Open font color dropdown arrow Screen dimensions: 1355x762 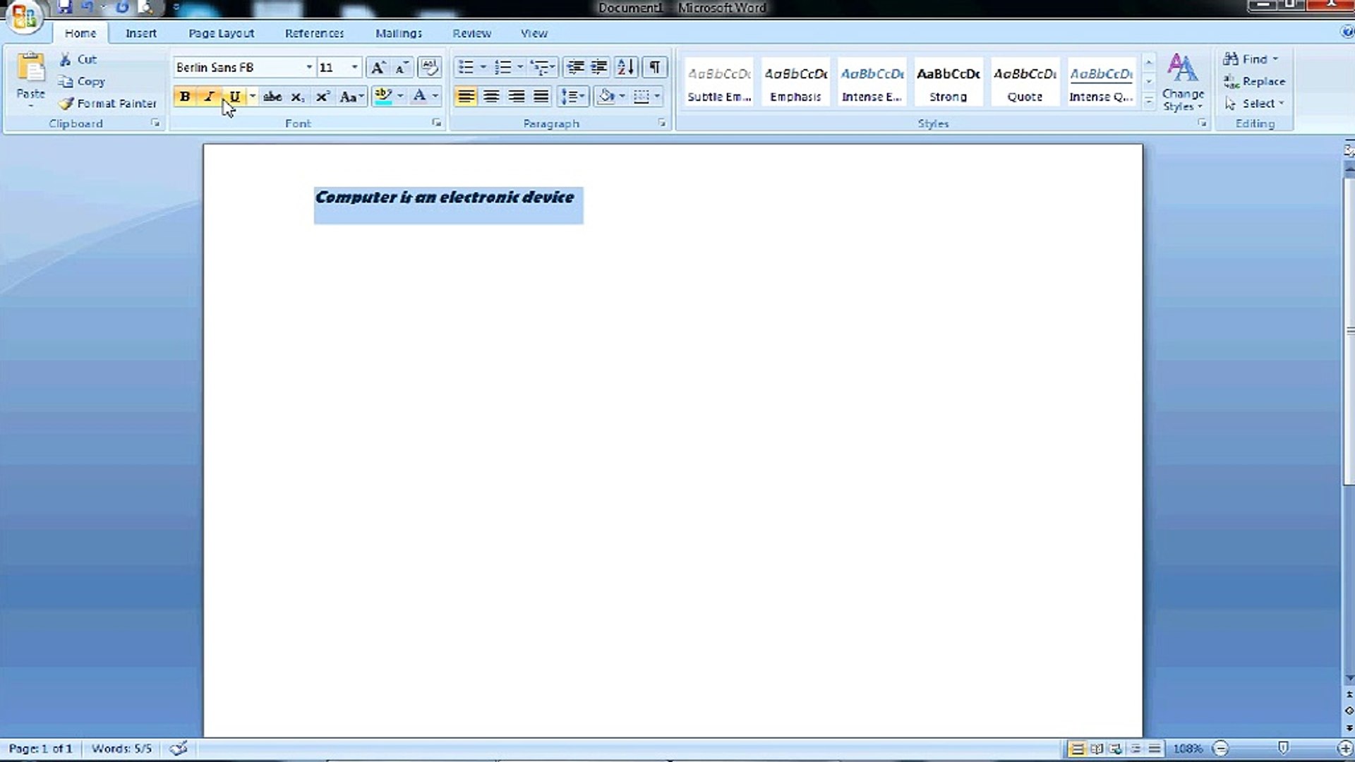[x=435, y=97]
